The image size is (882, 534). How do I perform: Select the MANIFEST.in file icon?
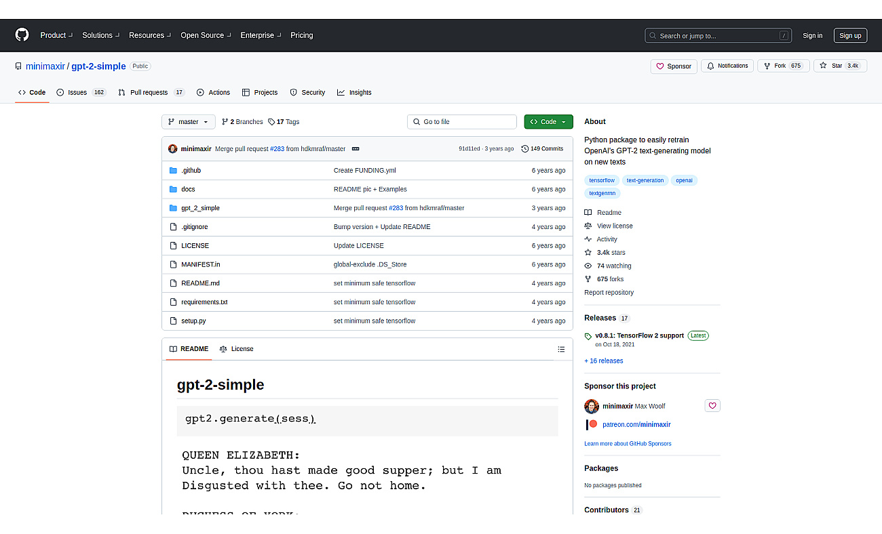pos(173,264)
